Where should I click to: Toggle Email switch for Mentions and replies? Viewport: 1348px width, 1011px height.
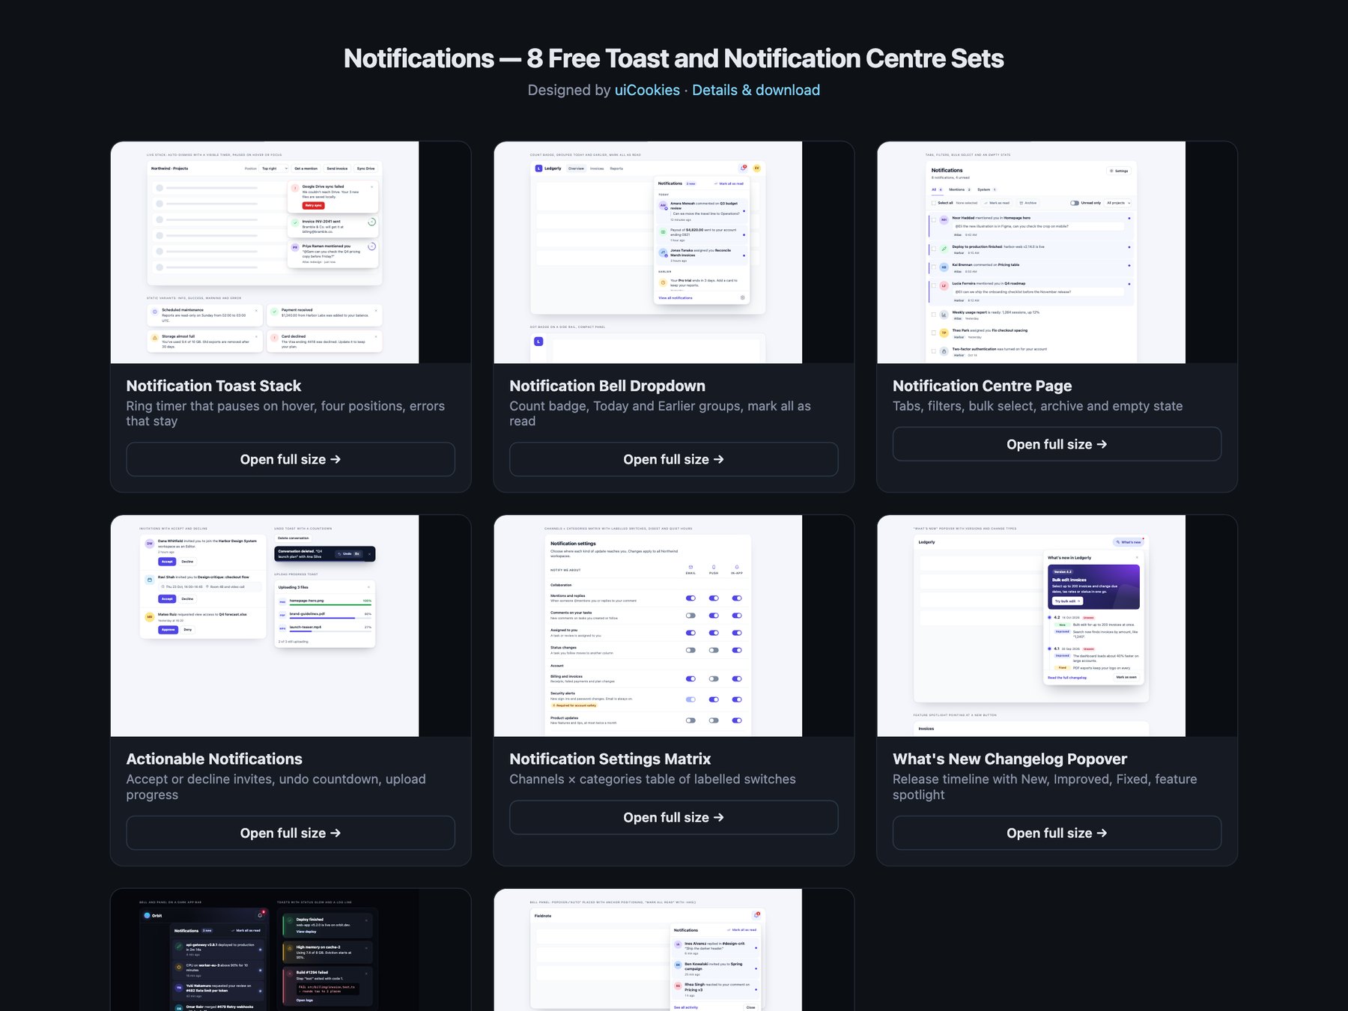(x=690, y=598)
